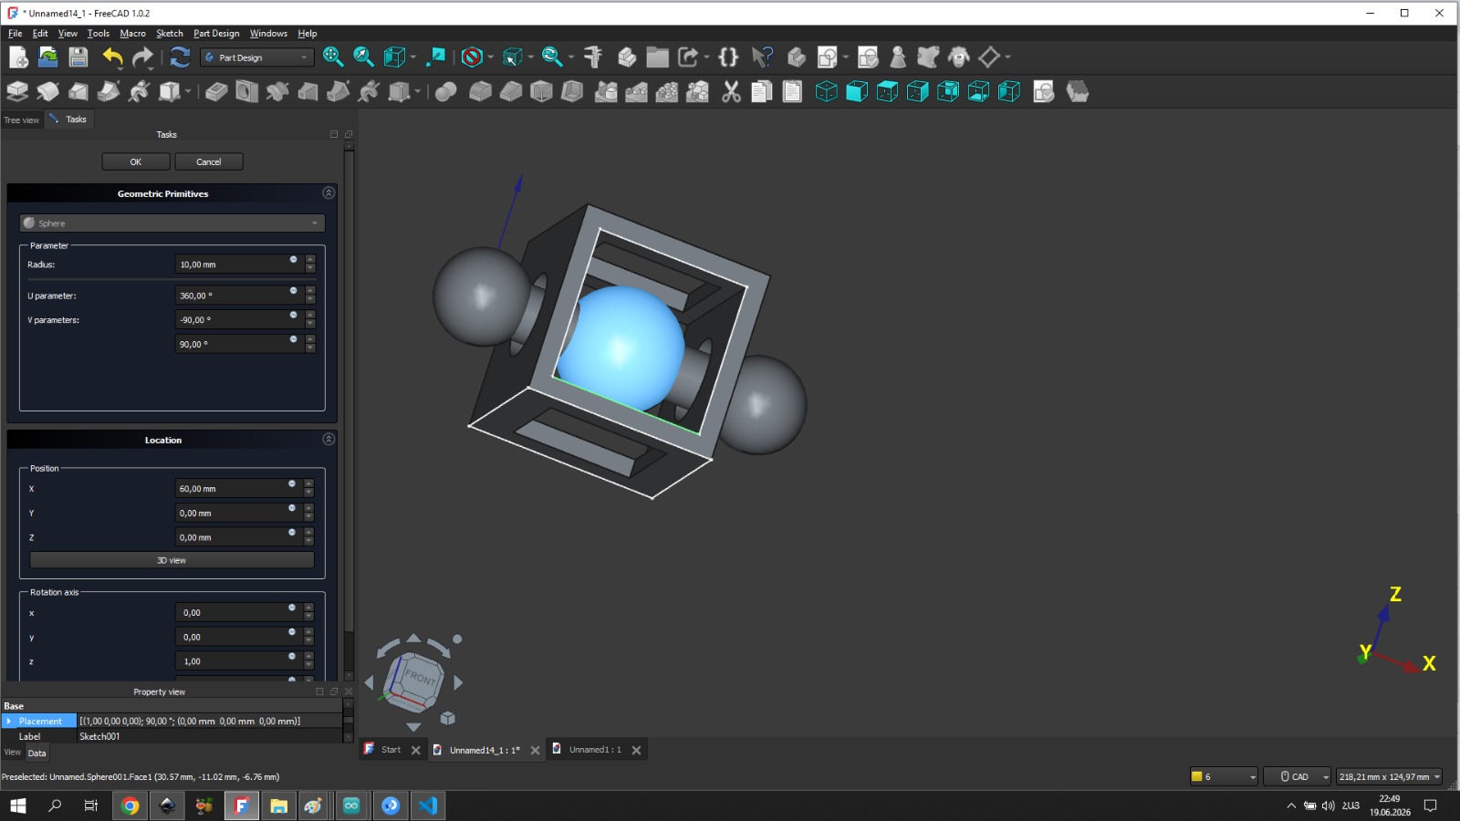Click the yellow notification swatch in status bar

1197,776
